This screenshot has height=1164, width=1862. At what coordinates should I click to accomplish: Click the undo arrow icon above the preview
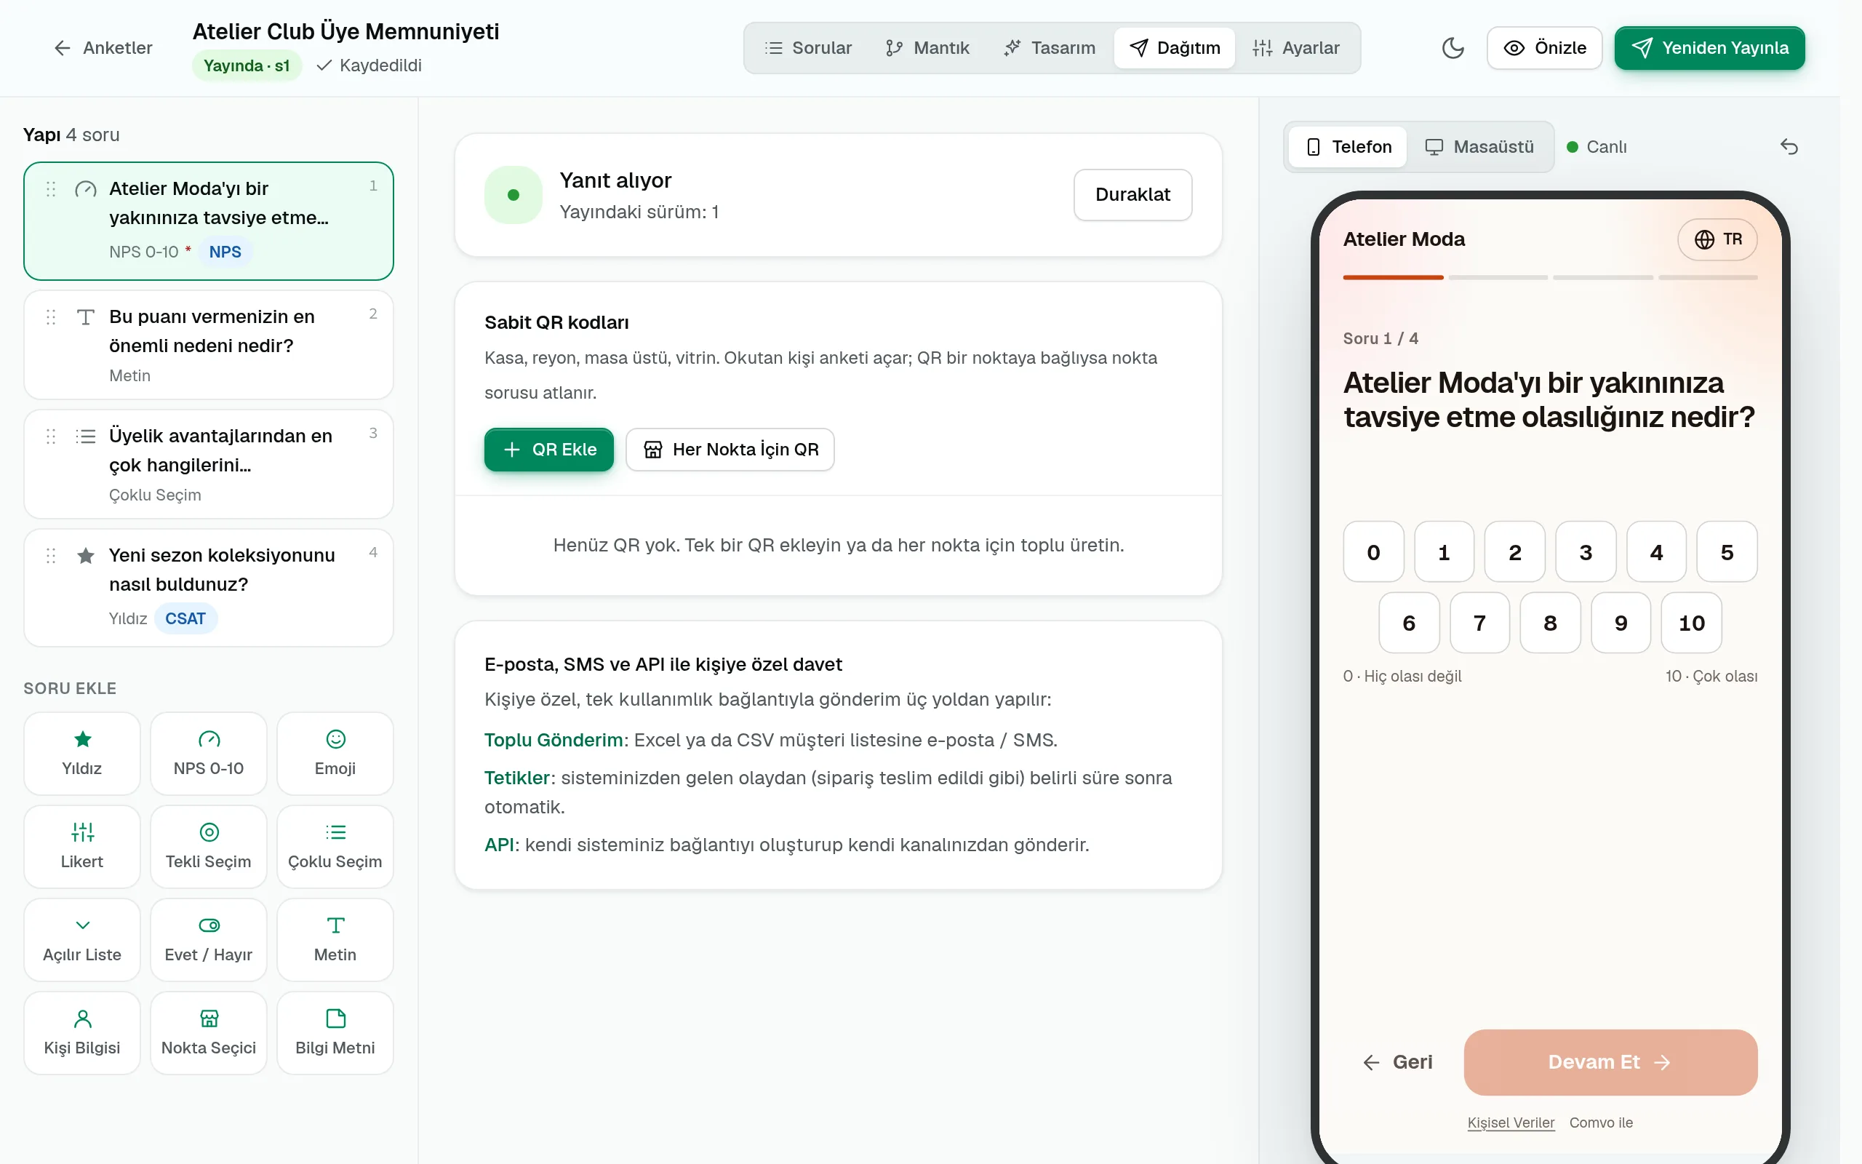tap(1788, 146)
